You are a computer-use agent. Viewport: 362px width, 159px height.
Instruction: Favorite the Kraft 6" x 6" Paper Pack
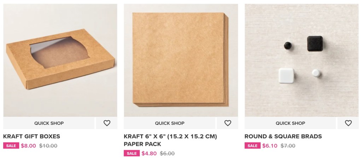228,123
